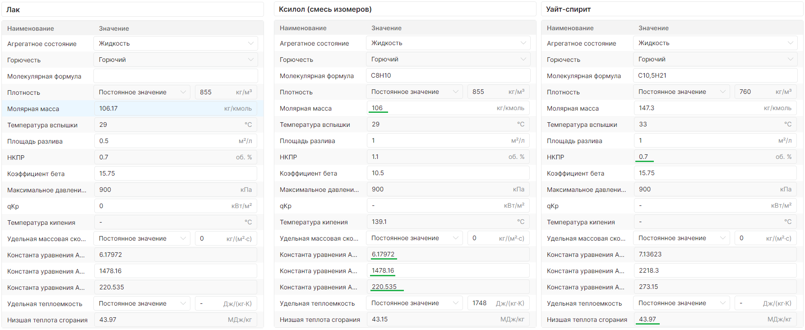Open Плотность type dropdown in Уайт-спирит panel
805x330 pixels.
pos(681,92)
